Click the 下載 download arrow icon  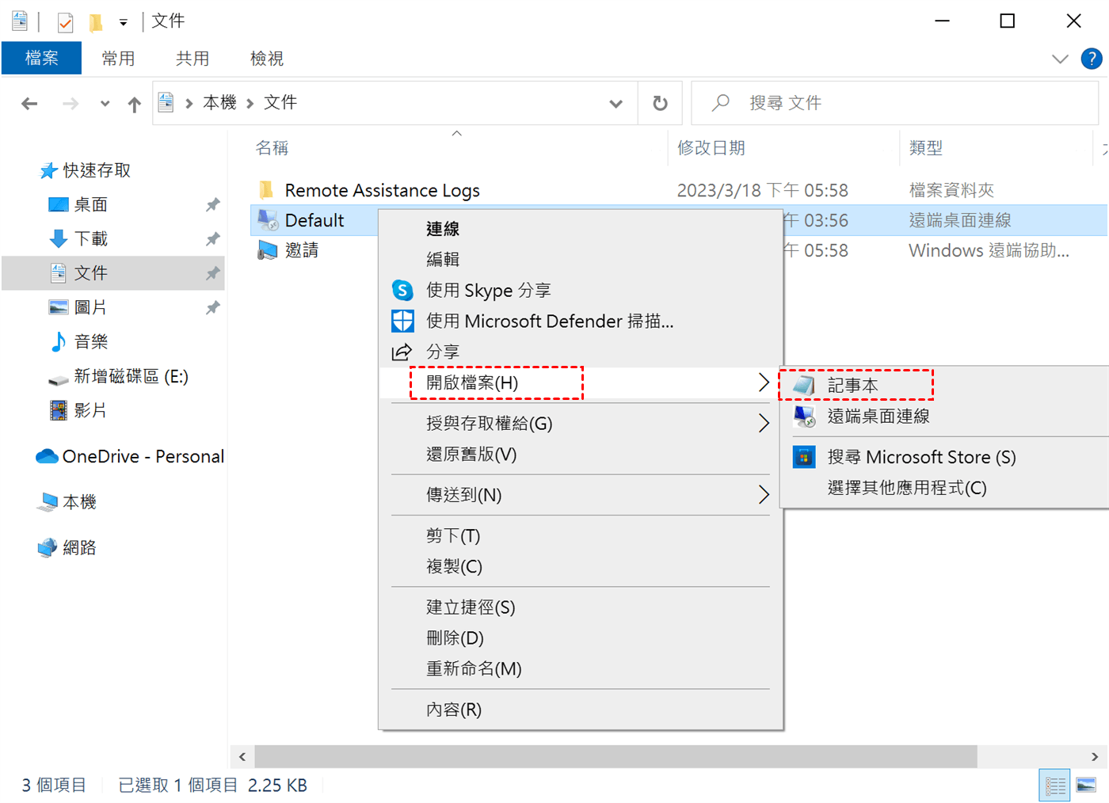pos(59,238)
